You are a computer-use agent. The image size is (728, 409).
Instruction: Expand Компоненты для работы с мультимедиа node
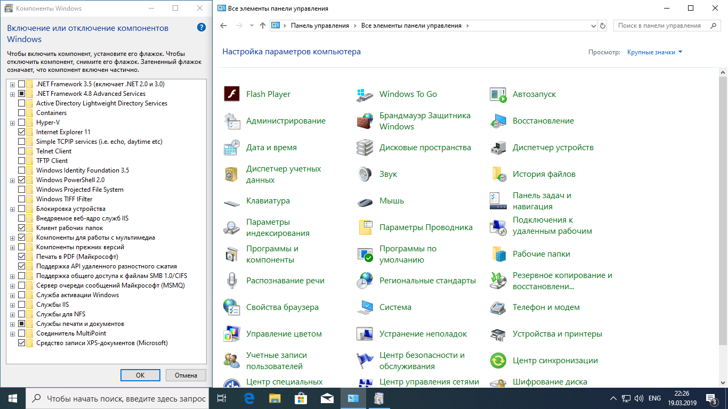tap(12, 238)
